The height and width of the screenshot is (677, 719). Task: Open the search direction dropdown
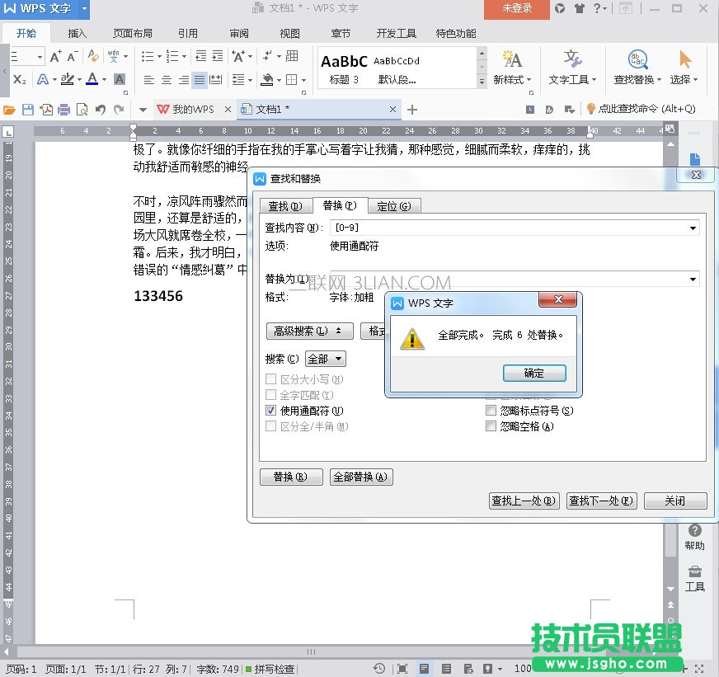click(x=326, y=359)
